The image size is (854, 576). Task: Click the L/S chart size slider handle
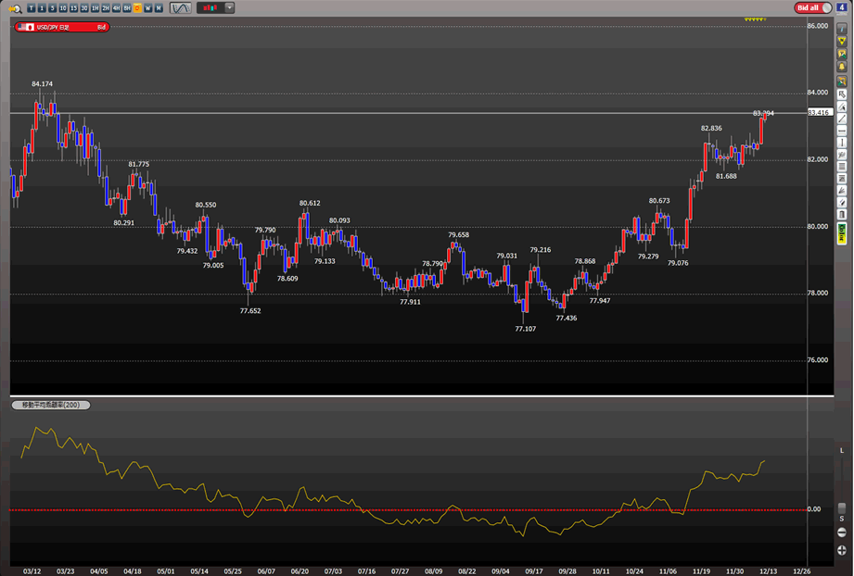tap(842, 508)
